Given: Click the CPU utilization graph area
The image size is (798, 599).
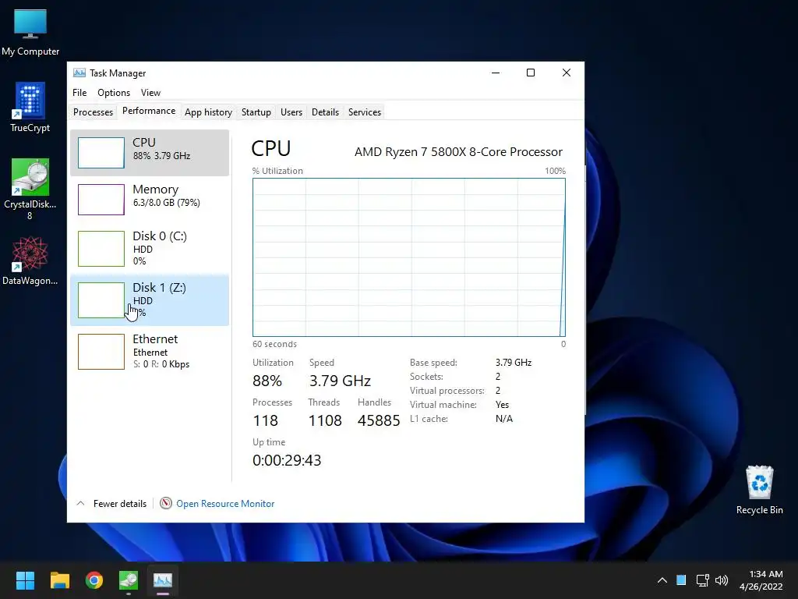Looking at the screenshot, I should (x=408, y=257).
